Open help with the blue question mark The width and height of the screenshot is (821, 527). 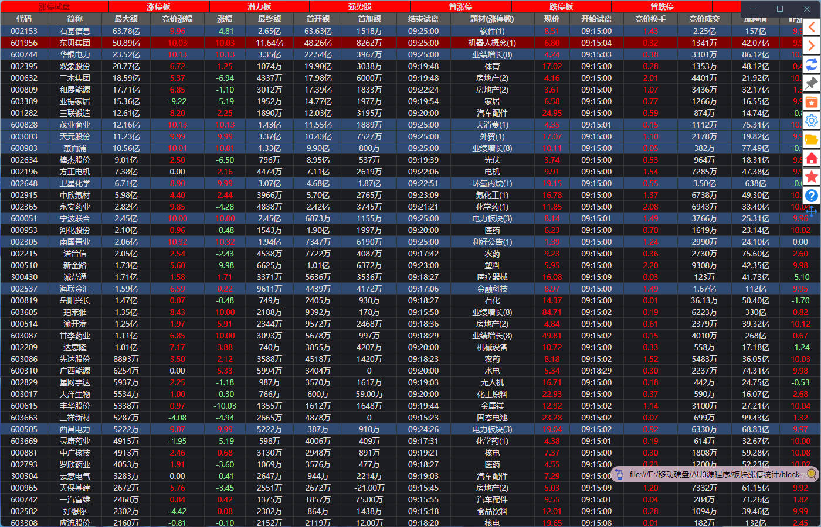point(812,196)
